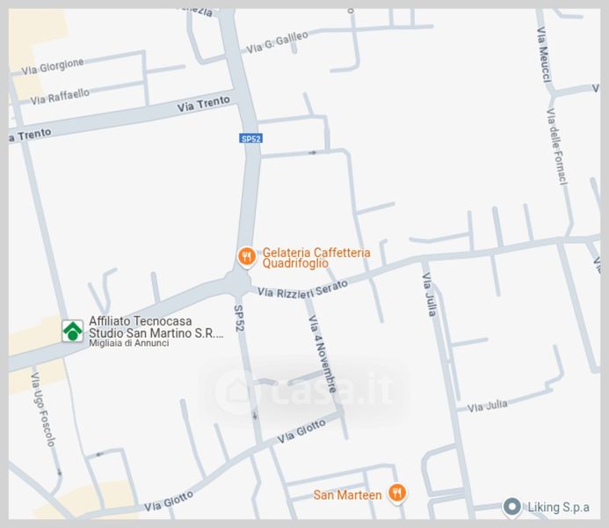Click the Via G. Galileo street label
The height and width of the screenshot is (528, 609).
coord(277,42)
